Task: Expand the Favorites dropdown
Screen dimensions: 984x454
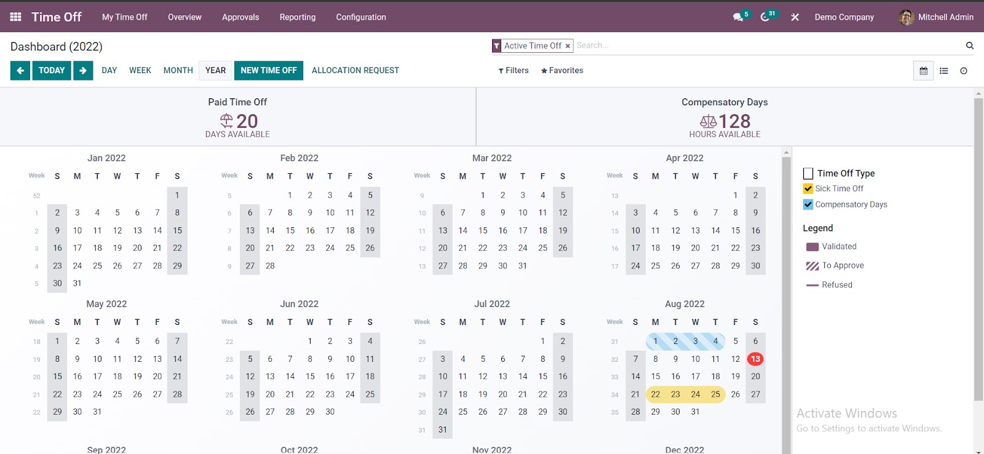Action: pyautogui.click(x=562, y=71)
